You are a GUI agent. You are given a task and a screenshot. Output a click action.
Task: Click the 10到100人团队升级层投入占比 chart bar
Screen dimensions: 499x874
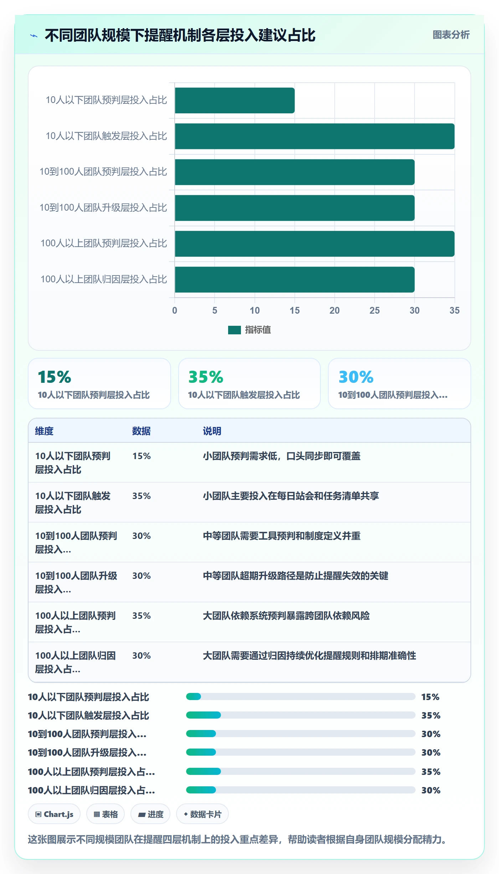click(x=294, y=208)
